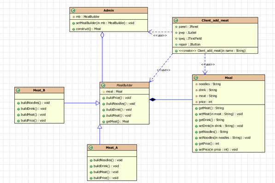Select setMeat(in meat : String) in Meal
Viewport: 275px width, 183px height.
pos(221,114)
